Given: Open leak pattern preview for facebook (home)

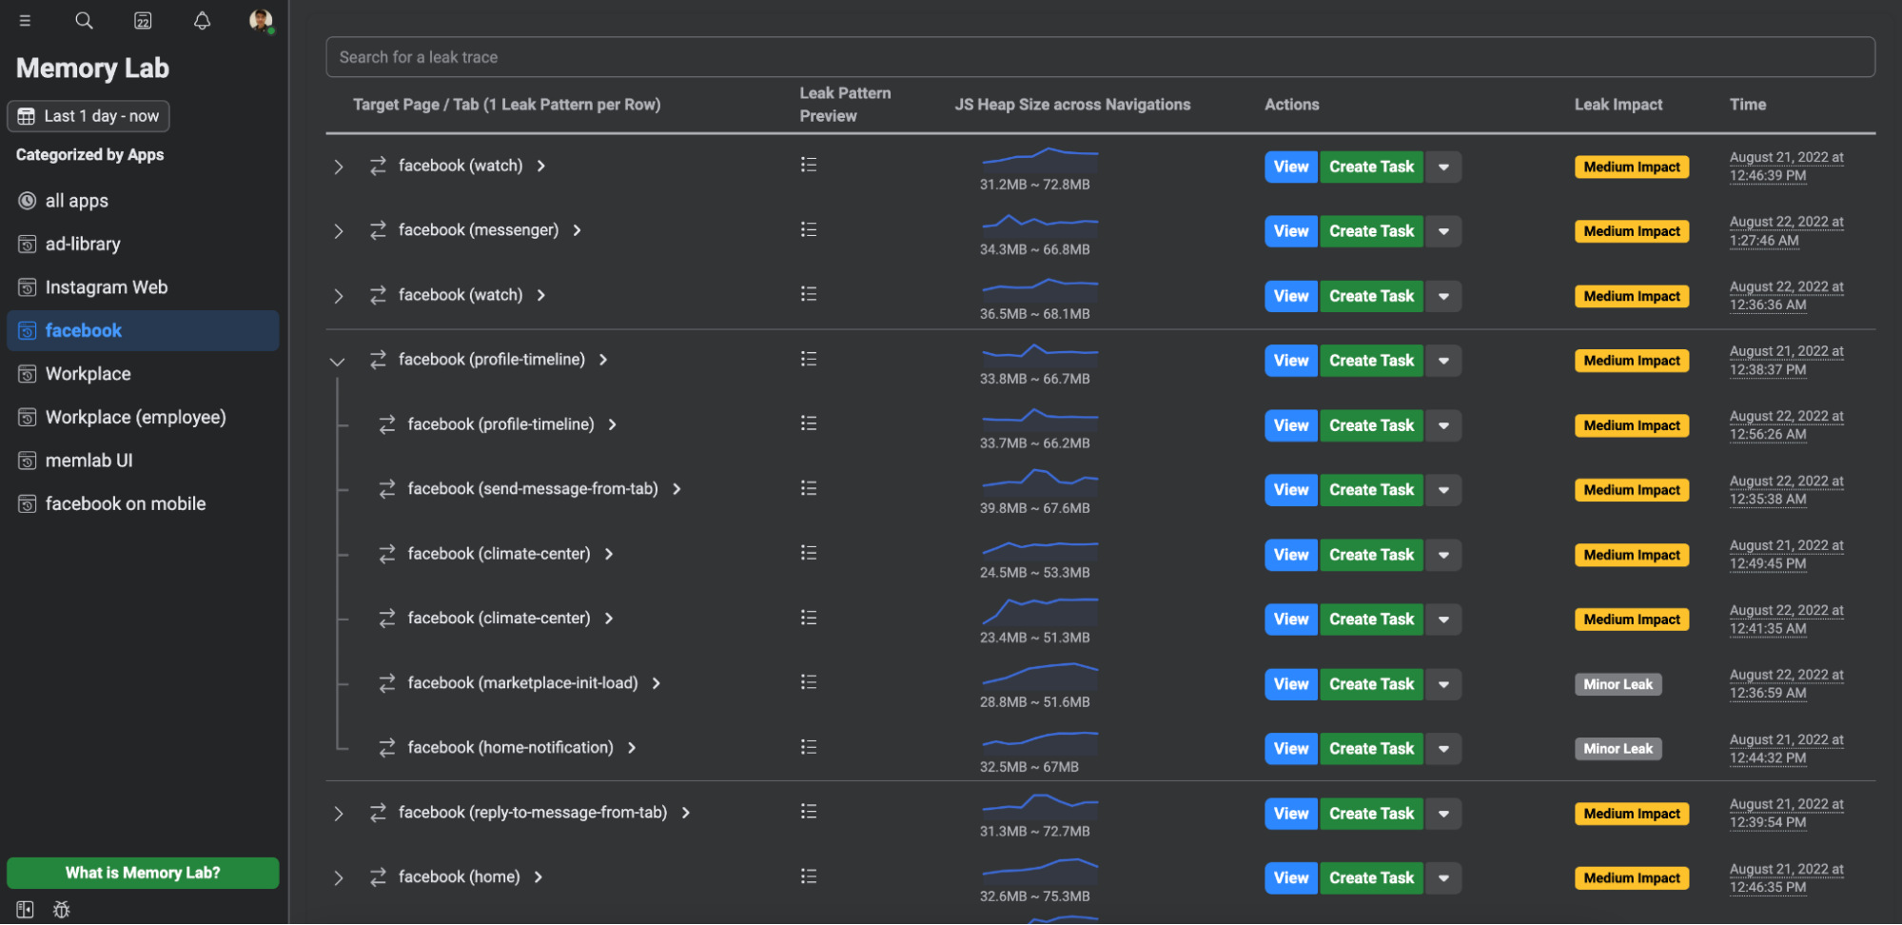Looking at the screenshot, I should [808, 876].
